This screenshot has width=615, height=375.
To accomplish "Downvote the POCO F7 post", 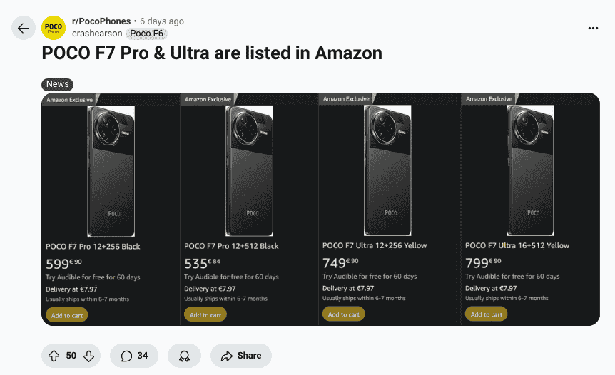I will pos(88,356).
